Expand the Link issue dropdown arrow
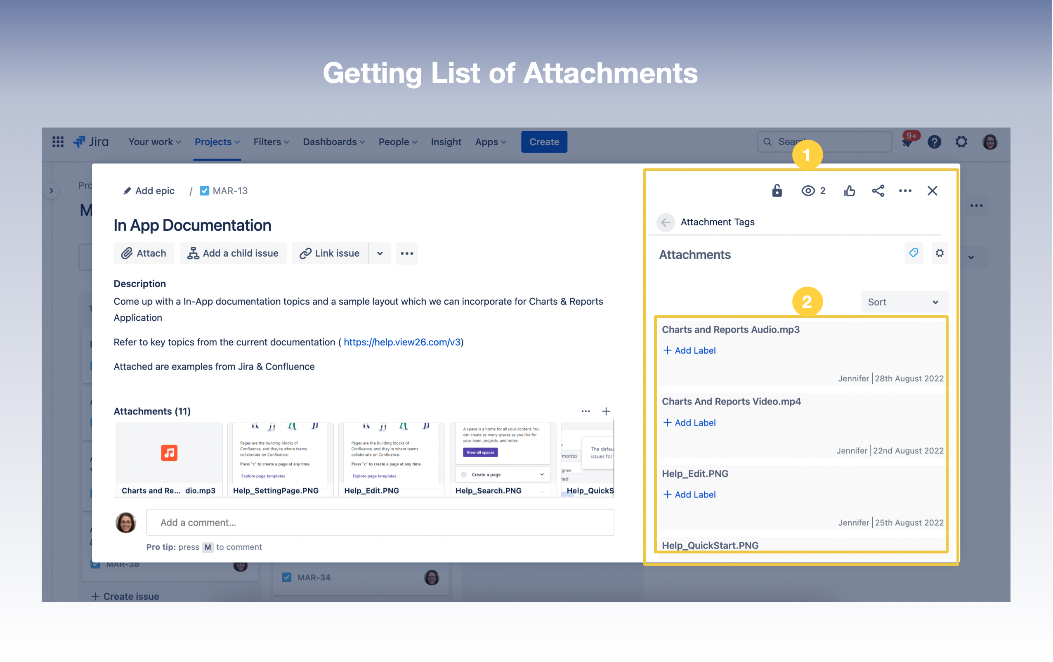 pos(380,253)
